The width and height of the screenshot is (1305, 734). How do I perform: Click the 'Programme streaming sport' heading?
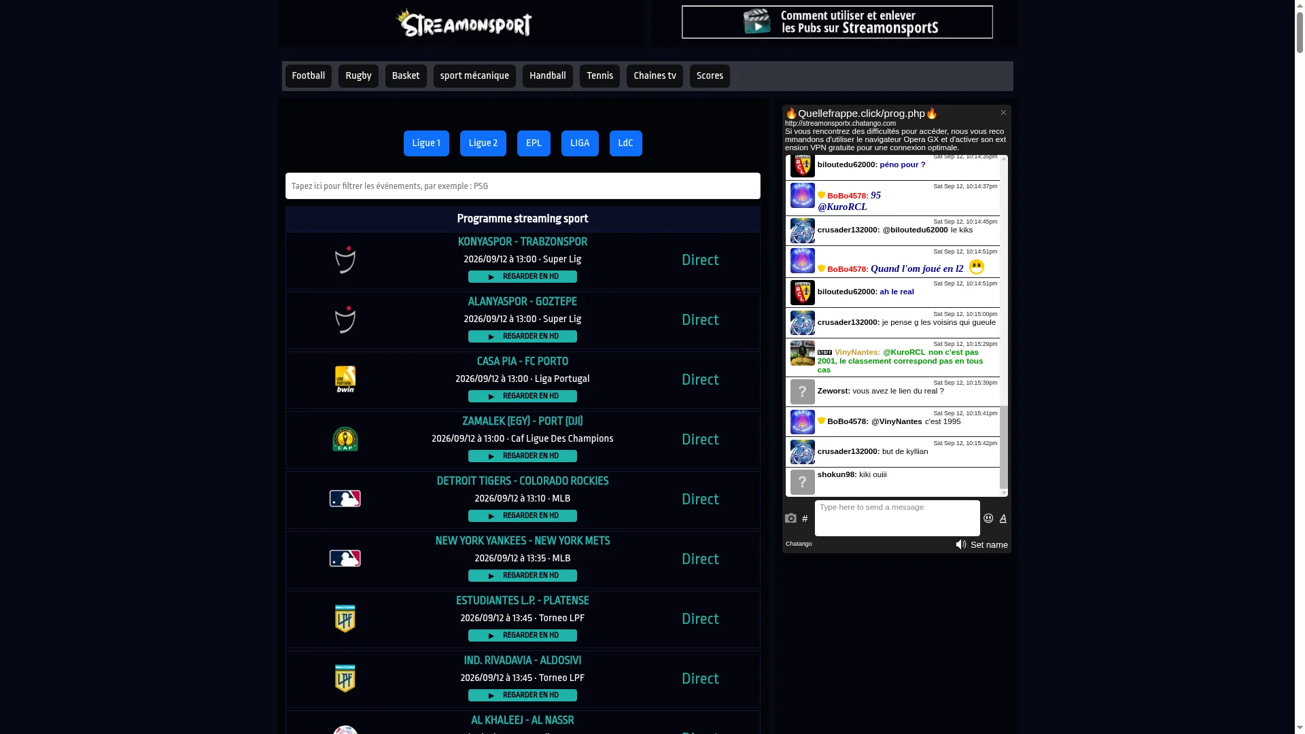[523, 219]
